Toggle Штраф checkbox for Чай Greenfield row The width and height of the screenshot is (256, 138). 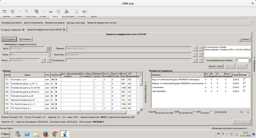244,91
